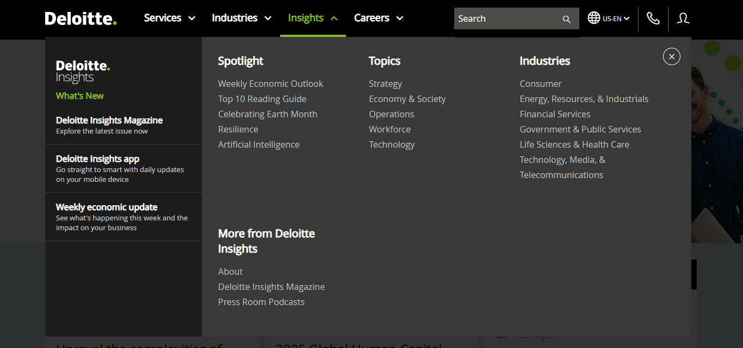Image resolution: width=743 pixels, height=348 pixels.
Task: Open Financial Services industry
Action: tap(555, 114)
